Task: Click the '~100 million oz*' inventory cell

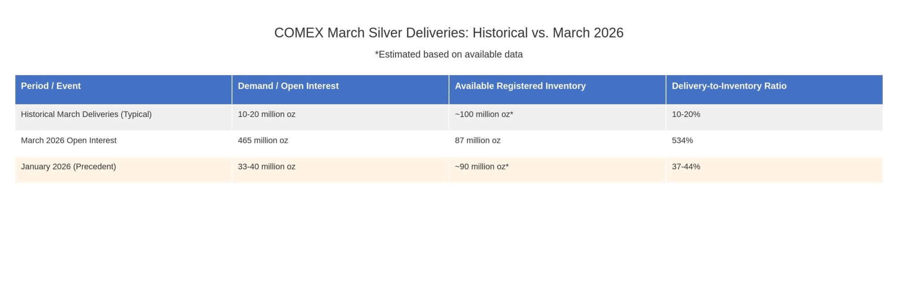Action: [x=484, y=114]
